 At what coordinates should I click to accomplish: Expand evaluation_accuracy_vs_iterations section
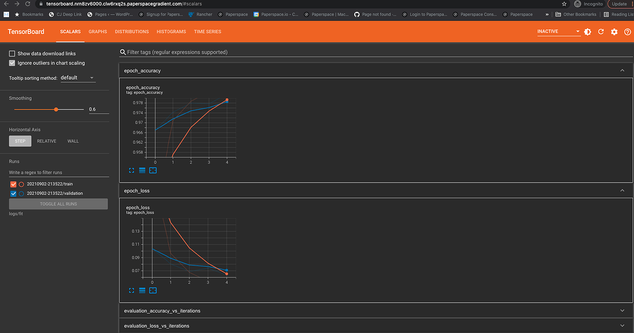(622, 311)
